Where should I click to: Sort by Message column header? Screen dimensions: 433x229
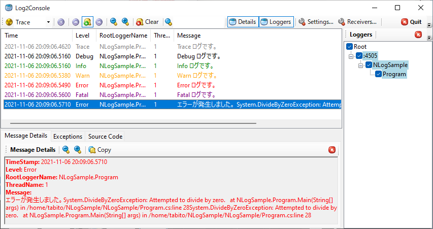[258, 36]
